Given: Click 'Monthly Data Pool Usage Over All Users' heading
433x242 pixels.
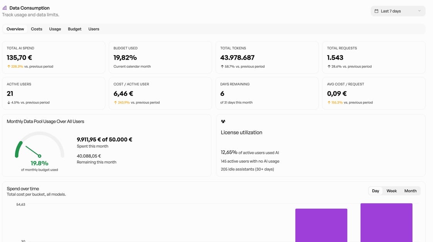Looking at the screenshot, I should pos(45,121).
